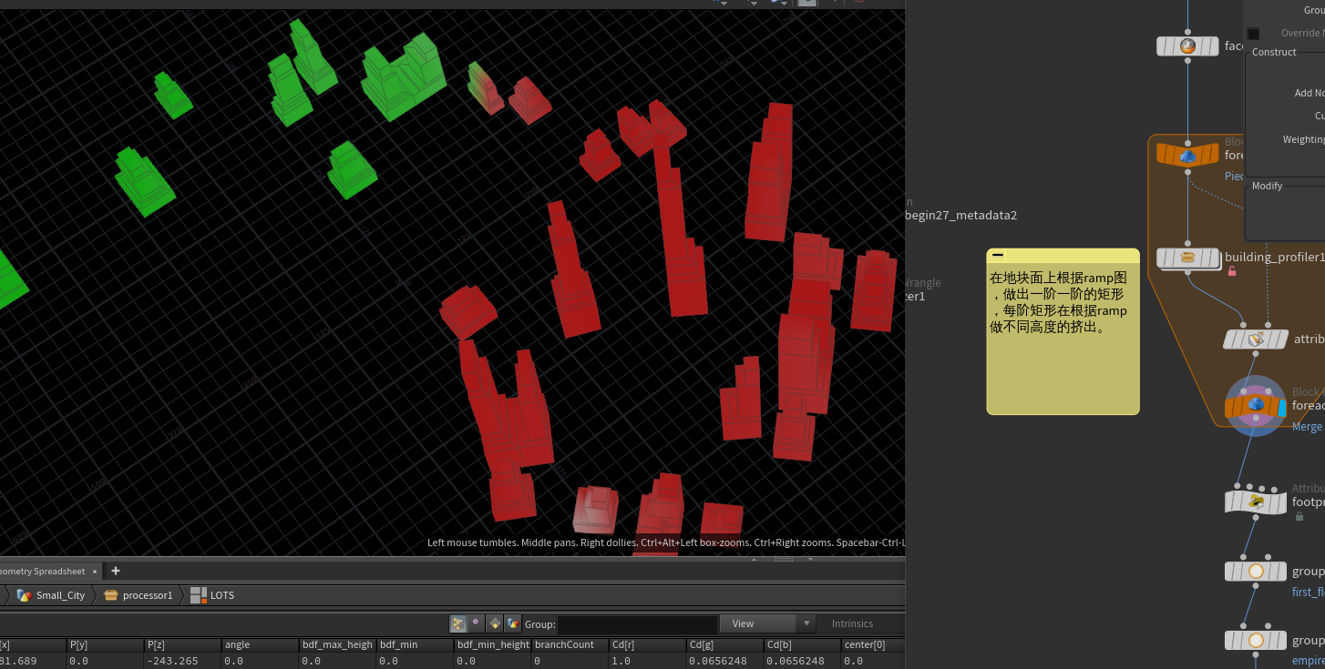
Task: Switch to the Geometry Spreadsheet tab
Action: point(46,572)
